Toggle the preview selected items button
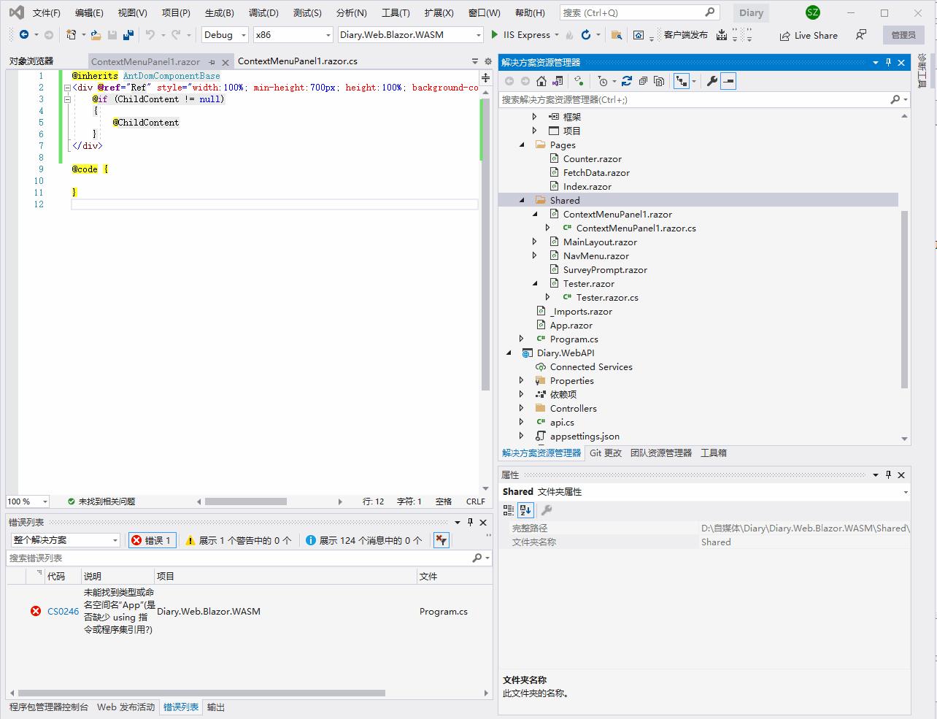Image resolution: width=937 pixels, height=719 pixels. tap(728, 81)
